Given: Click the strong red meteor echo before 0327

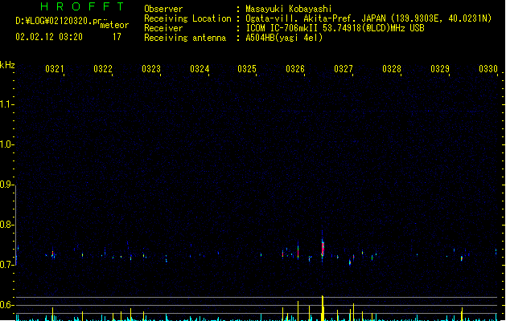Looking at the screenshot, I should (323, 247).
